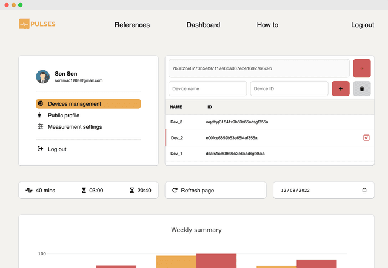Open the date picker calendar icon
Viewport: 388px width, 268px height.
point(364,190)
